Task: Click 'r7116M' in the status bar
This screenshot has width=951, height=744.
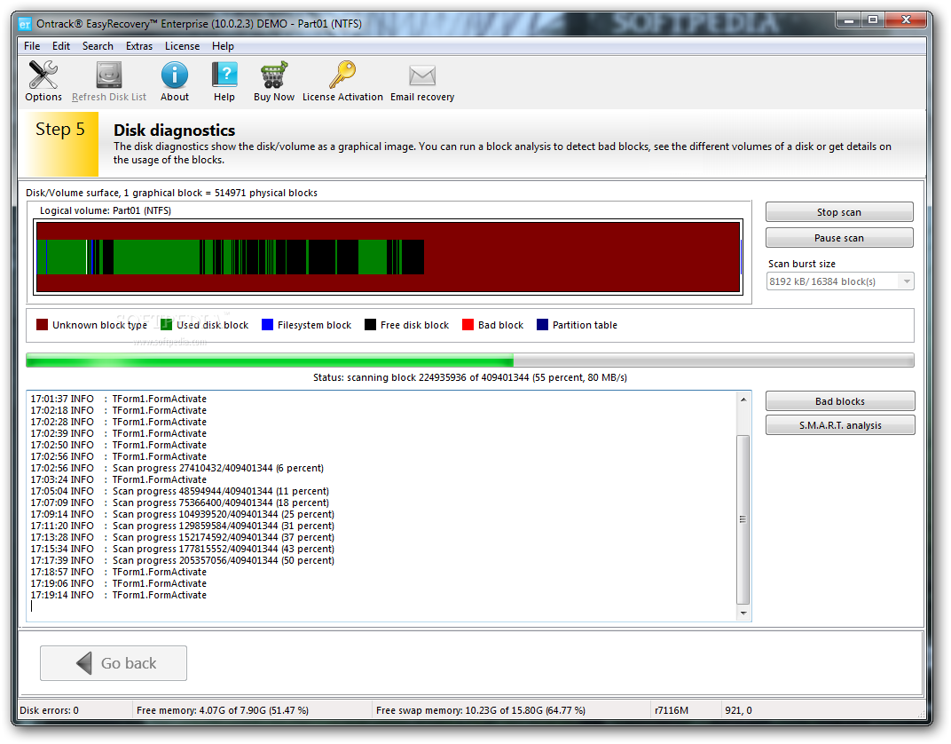Action: [x=672, y=710]
